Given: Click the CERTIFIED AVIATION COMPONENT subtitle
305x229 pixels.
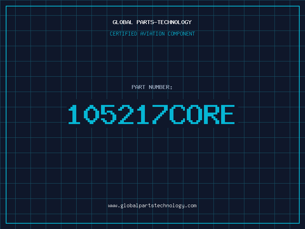Looking at the screenshot, I should coord(152,34).
